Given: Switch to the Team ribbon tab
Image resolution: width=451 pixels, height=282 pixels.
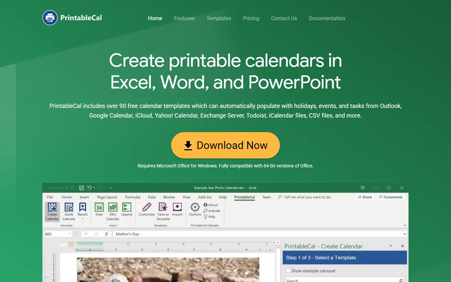Looking at the screenshot, I should click(266, 197).
